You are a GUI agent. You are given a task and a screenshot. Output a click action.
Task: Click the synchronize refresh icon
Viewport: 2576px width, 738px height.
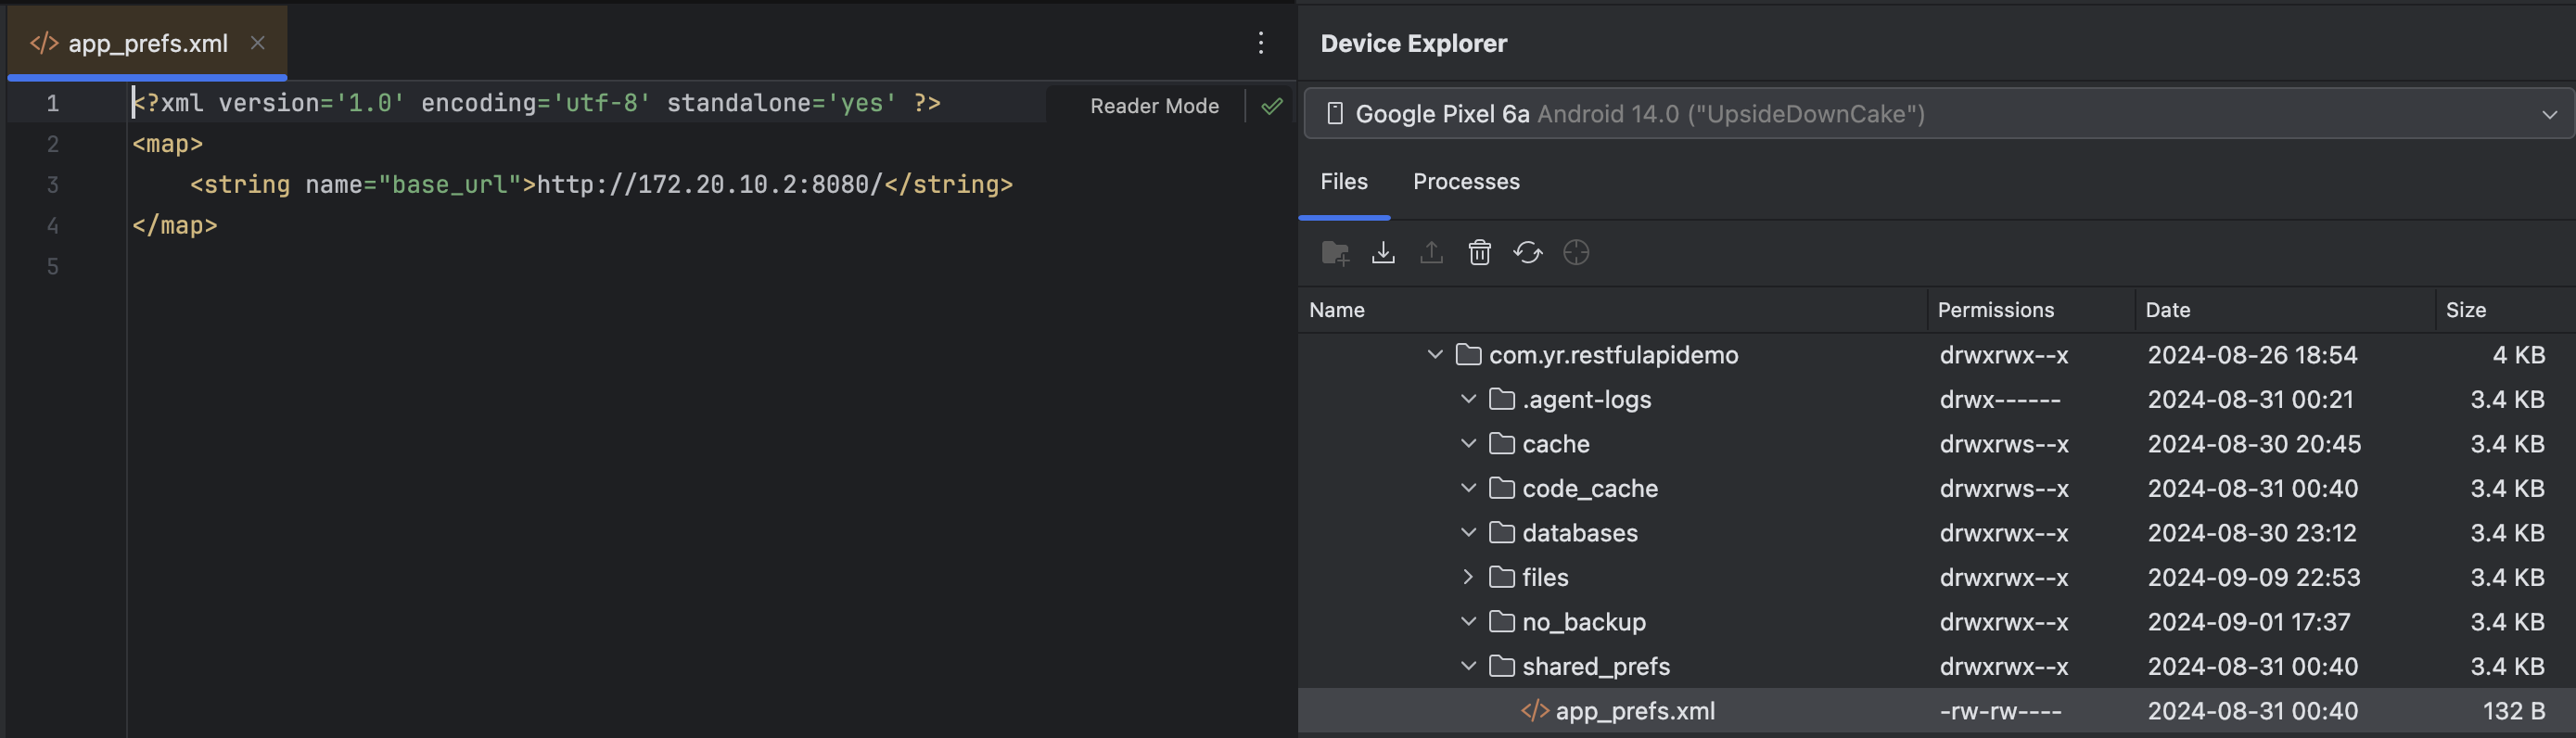tap(1527, 253)
